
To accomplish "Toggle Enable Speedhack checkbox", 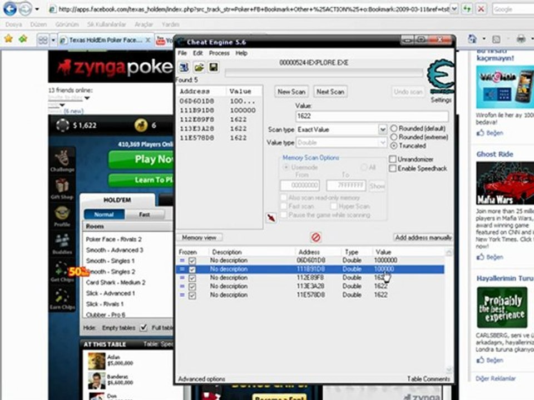I will [x=393, y=168].
